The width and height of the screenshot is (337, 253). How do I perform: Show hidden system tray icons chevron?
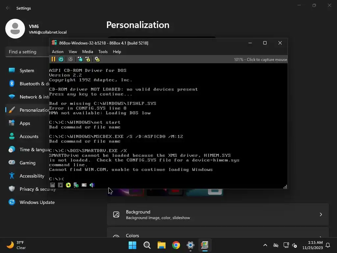(265, 245)
